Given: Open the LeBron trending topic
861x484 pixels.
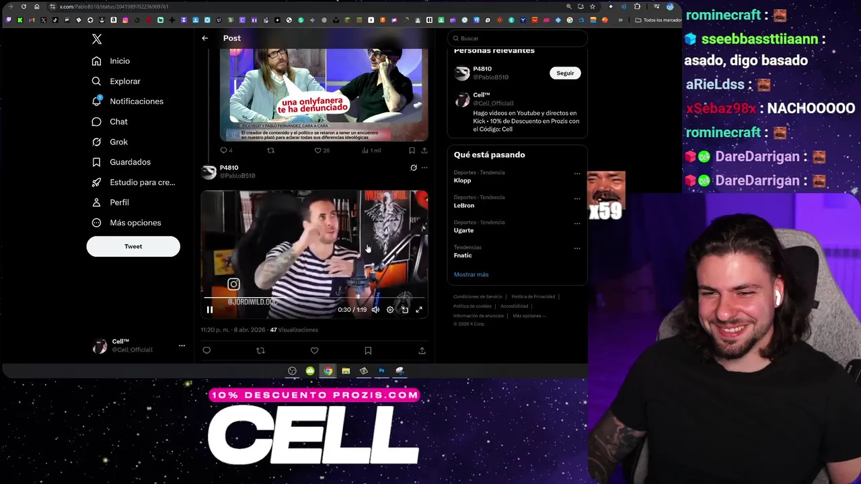Looking at the screenshot, I should 464,205.
